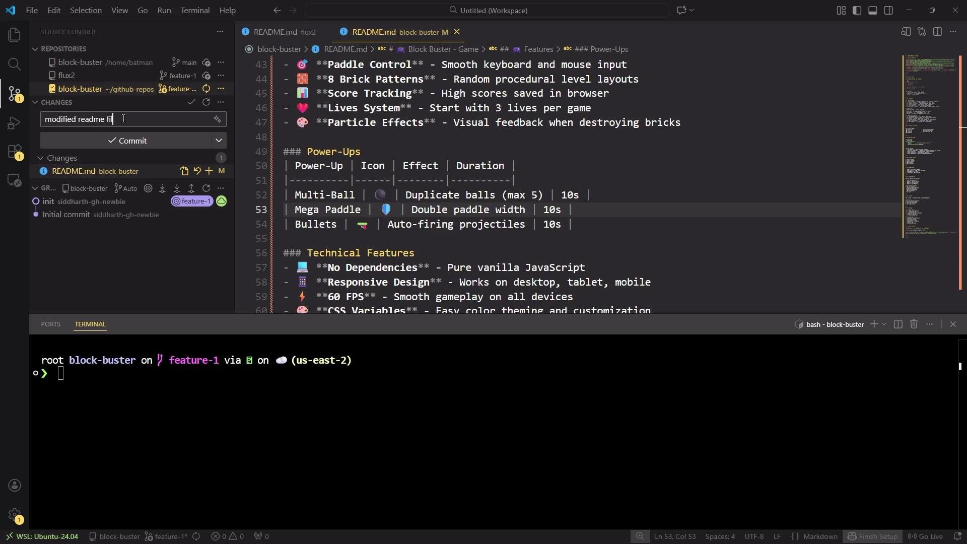
Task: Open Copilot chat dropdown arrow in title bar
Action: tap(692, 10)
